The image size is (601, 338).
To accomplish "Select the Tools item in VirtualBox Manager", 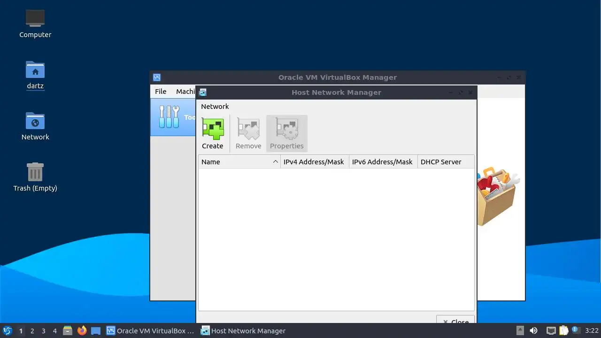I will click(173, 117).
